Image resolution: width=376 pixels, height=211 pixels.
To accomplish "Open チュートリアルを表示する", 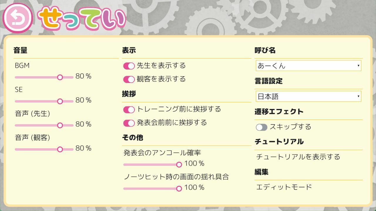I will pos(298,157).
